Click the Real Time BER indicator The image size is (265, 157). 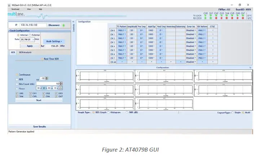[41, 58]
